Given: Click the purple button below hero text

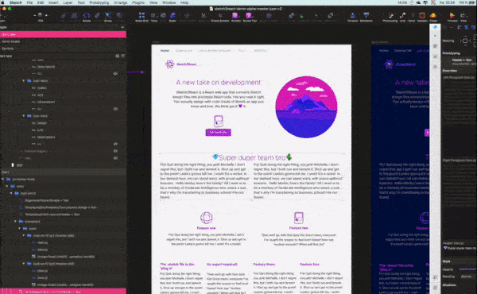Looking at the screenshot, I should point(218,133).
